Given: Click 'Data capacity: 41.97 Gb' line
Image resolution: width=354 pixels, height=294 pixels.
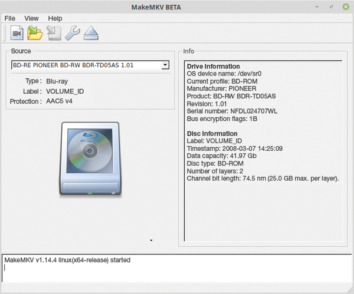Looking at the screenshot, I should (x=221, y=156).
